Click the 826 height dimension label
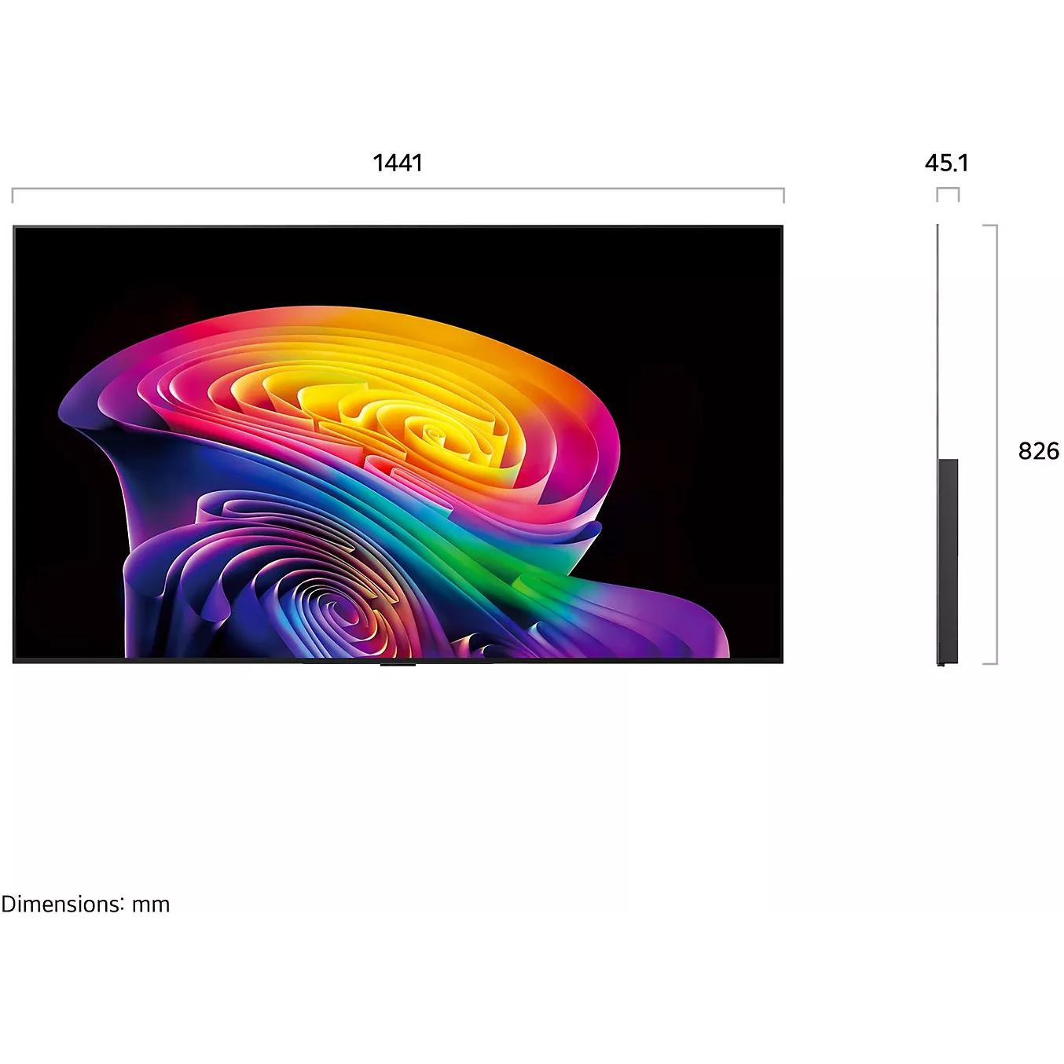The height and width of the screenshot is (1064, 1064). (x=1038, y=451)
